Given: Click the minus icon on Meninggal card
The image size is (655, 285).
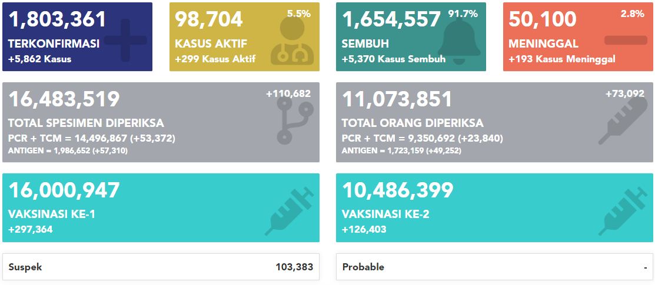Looking at the screenshot, I should point(626,40).
